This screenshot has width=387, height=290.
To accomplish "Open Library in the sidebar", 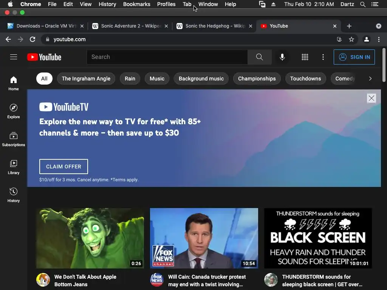I will (14, 167).
